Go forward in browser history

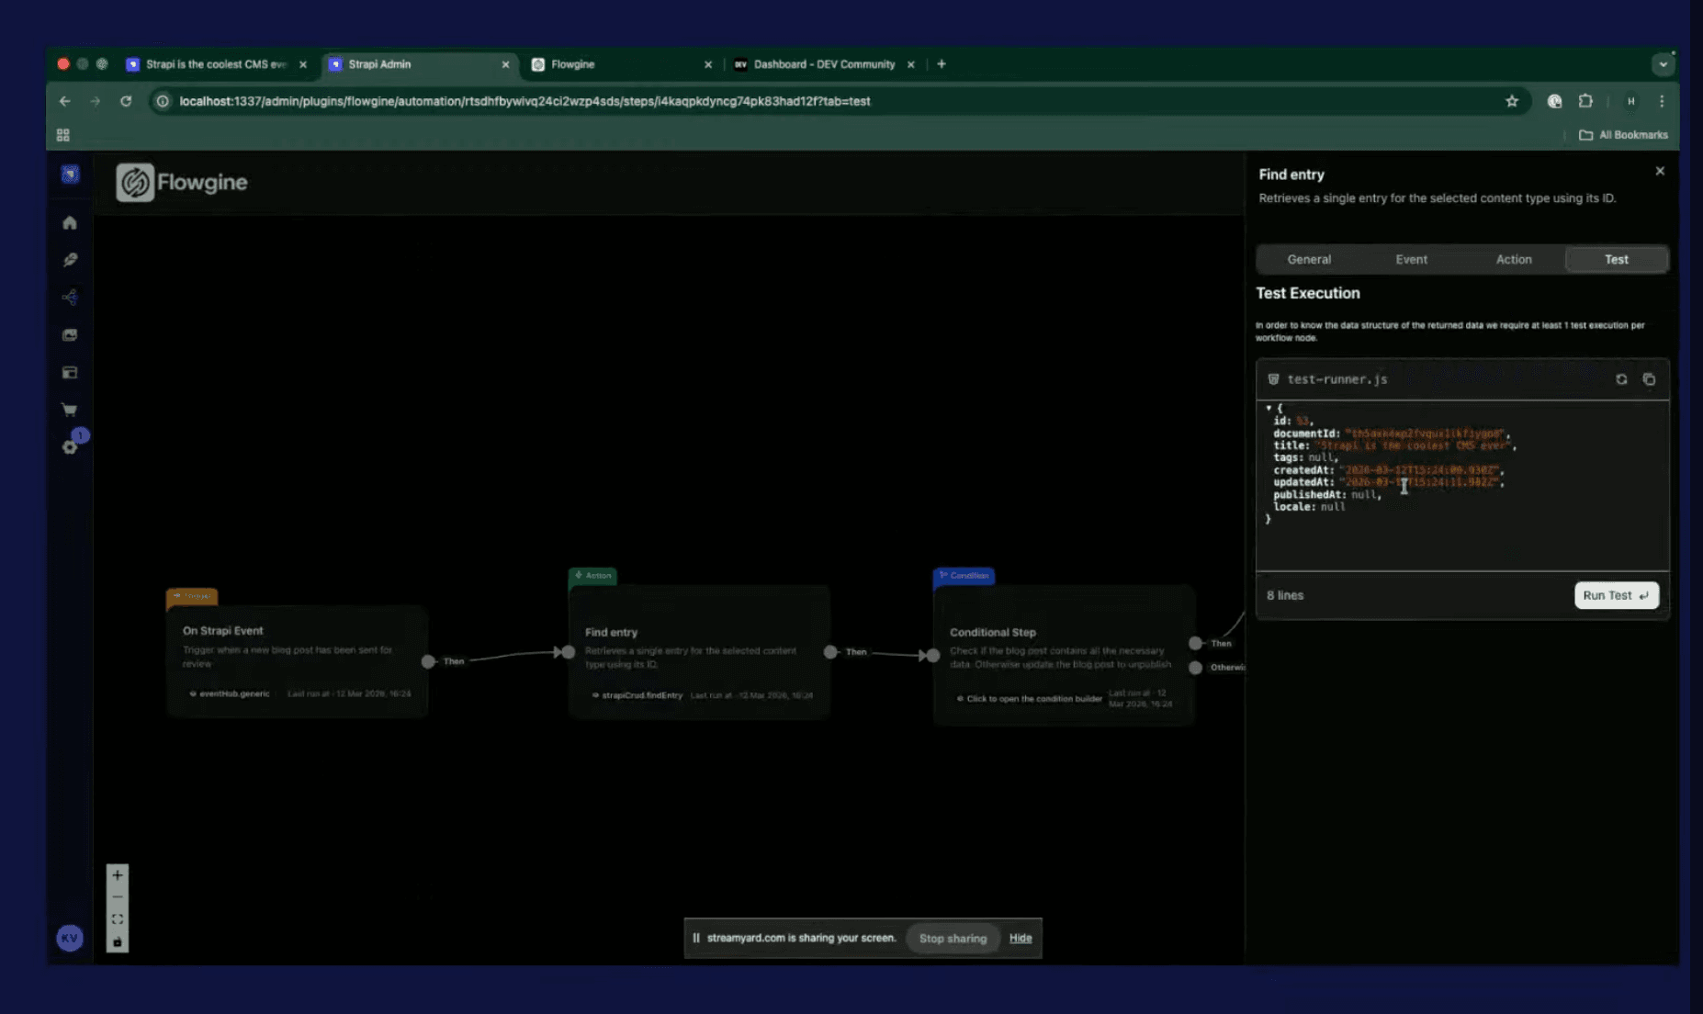[95, 101]
